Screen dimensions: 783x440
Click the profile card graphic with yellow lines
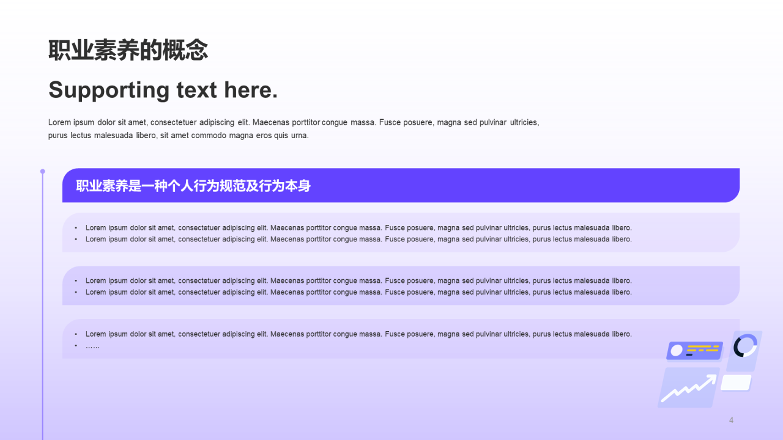(x=694, y=351)
